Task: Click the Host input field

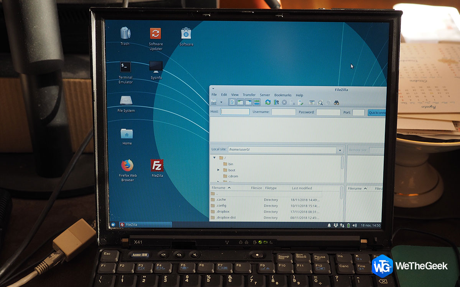Action: click(x=235, y=112)
